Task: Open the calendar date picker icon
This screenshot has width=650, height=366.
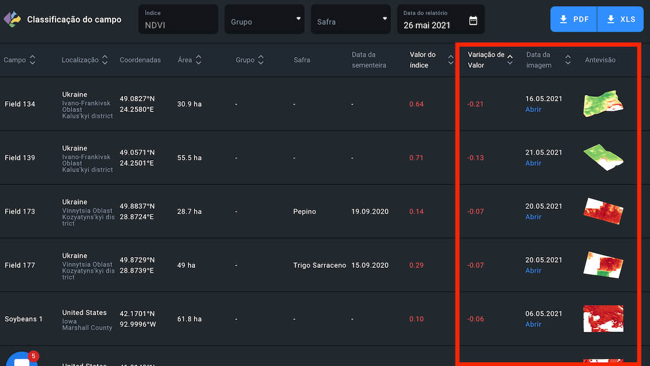Action: pos(473,21)
